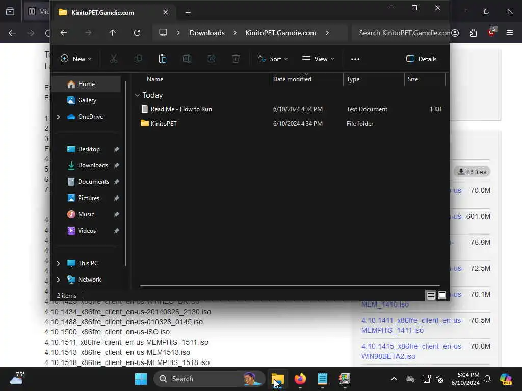Switch to large thumbnails view icon
Image resolution: width=522 pixels, height=391 pixels.
tap(442, 296)
